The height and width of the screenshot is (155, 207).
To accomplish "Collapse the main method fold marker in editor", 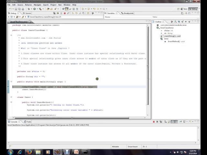I will click(11, 82).
